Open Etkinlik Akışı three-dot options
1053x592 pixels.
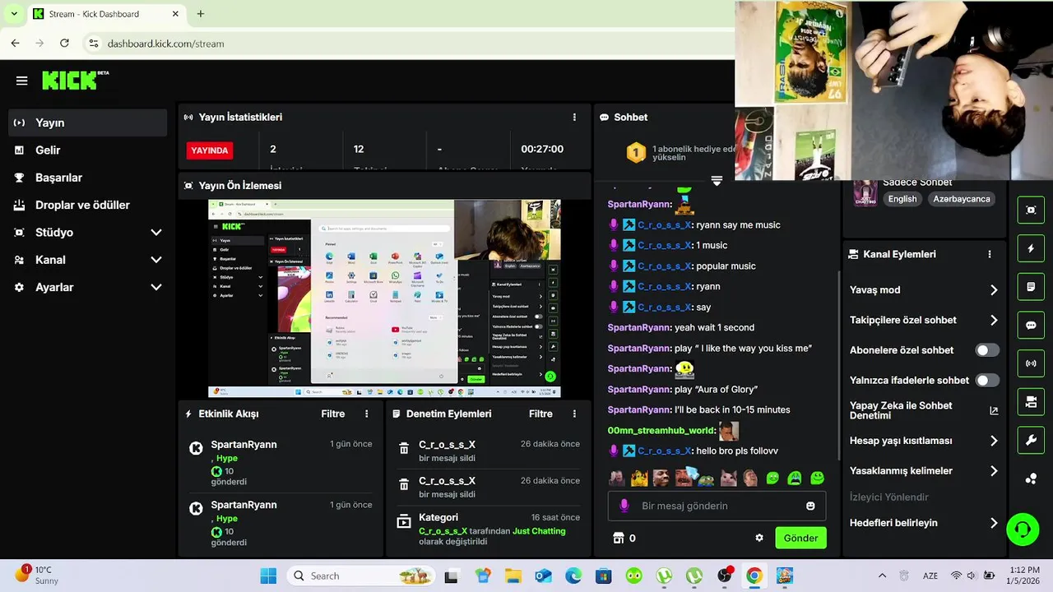point(367,414)
